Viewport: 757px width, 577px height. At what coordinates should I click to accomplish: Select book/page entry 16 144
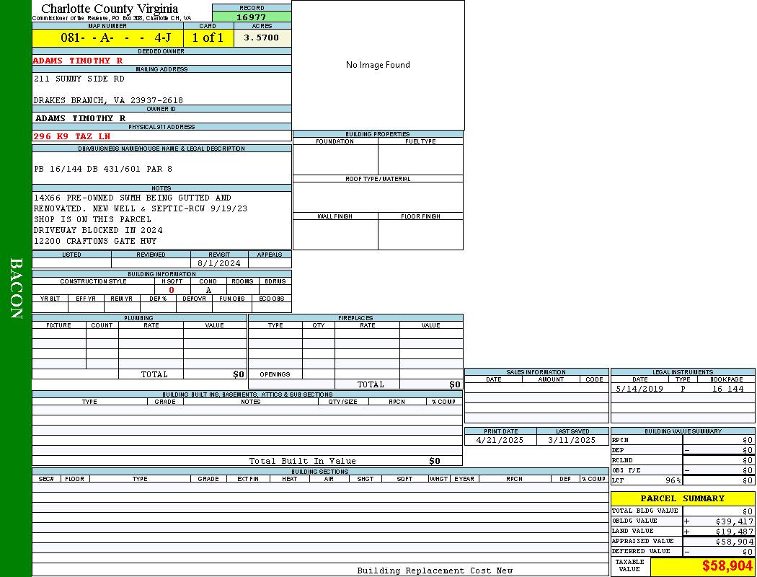[727, 389]
